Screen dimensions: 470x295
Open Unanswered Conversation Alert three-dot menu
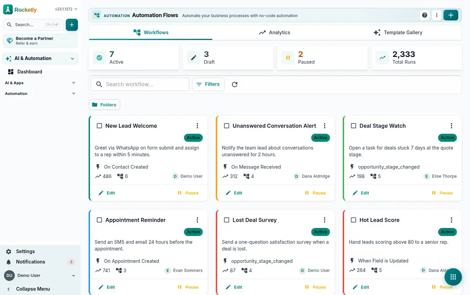point(324,126)
